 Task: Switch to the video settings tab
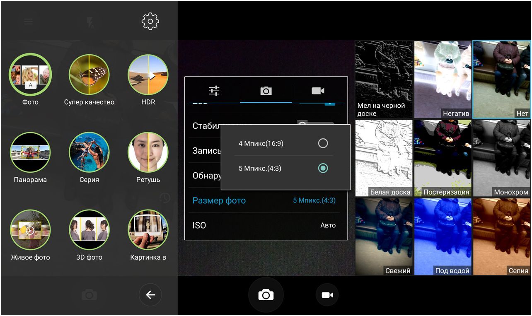[317, 90]
